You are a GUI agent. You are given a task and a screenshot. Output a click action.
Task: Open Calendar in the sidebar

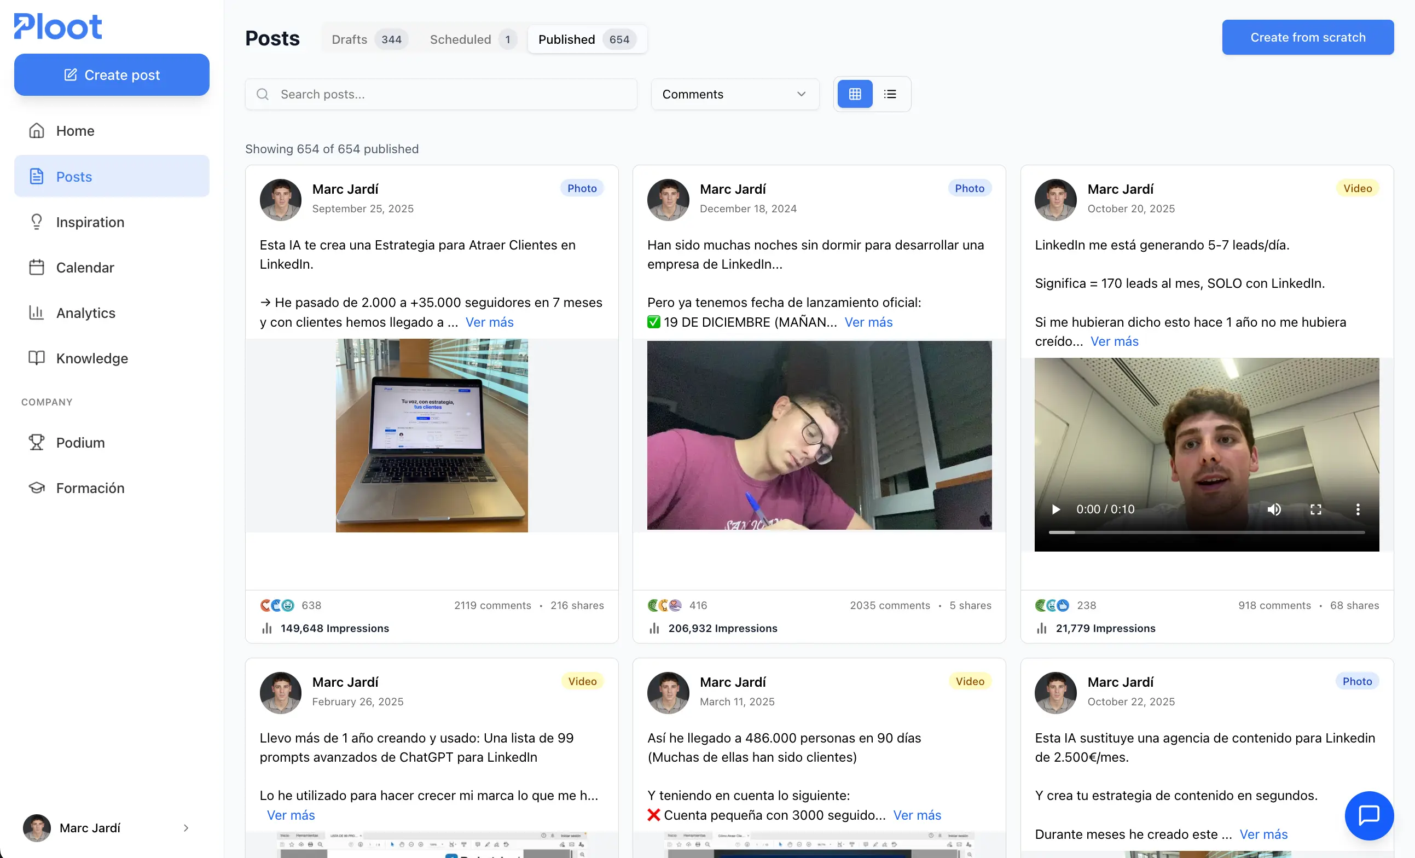coord(112,267)
